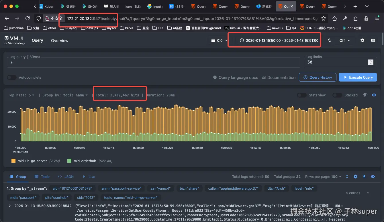Click the shield tracking protection icon
Image resolution: width=384 pixels, height=222 pixels.
pyautogui.click(x=39, y=18)
